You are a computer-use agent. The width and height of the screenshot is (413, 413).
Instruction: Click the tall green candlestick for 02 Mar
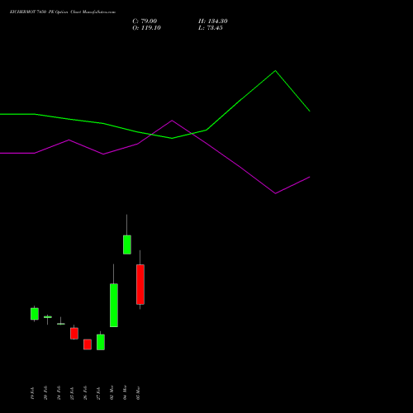point(114,305)
